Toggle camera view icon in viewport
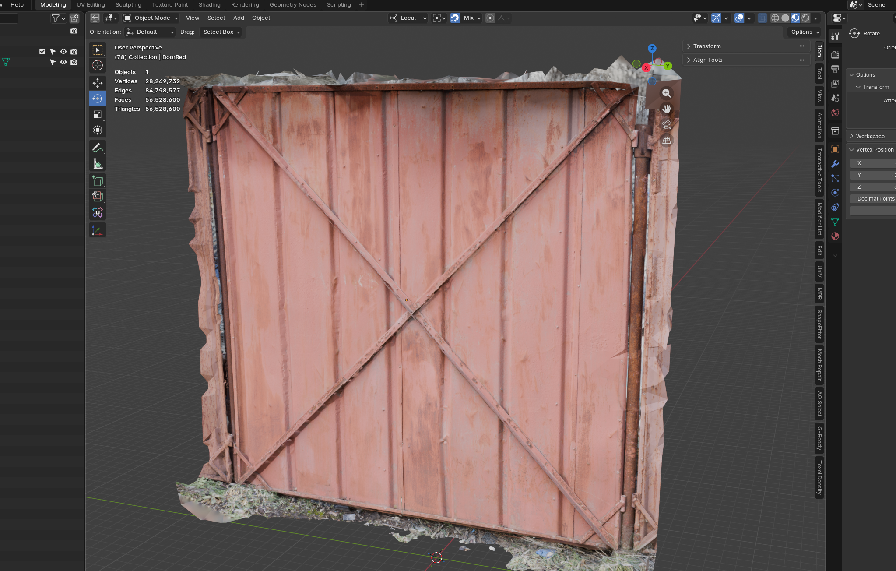Screen dimensions: 896x571 click(666, 125)
